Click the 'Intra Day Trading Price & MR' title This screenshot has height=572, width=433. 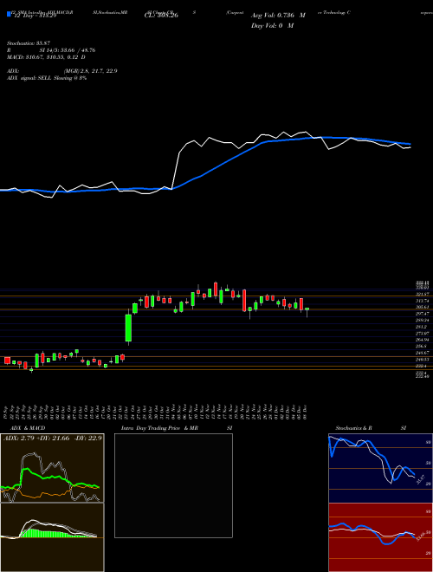pos(159,428)
